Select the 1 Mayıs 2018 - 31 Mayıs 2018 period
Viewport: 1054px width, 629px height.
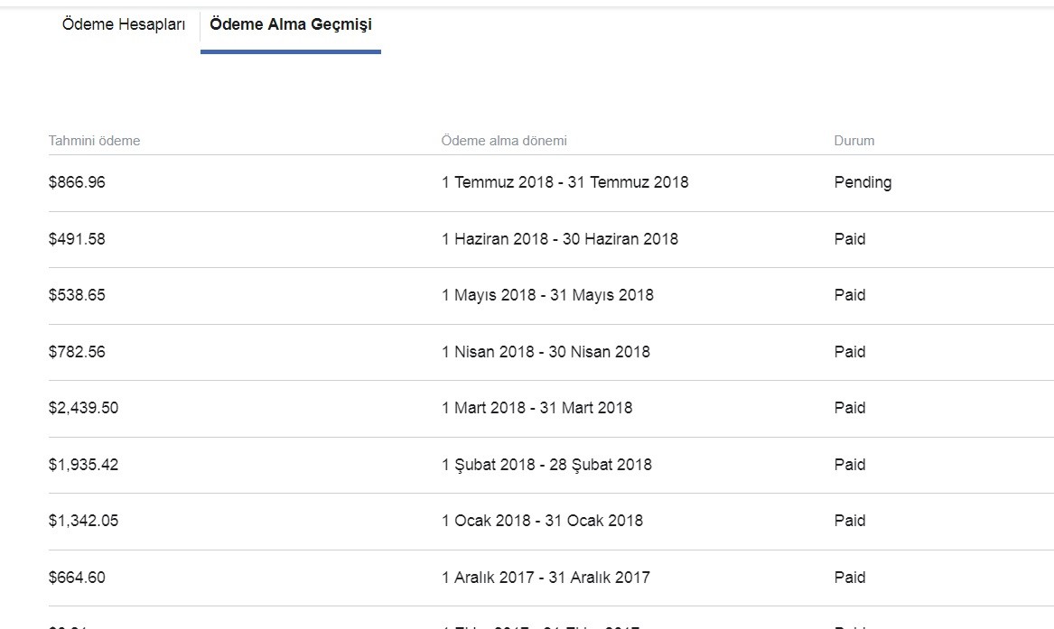click(548, 295)
